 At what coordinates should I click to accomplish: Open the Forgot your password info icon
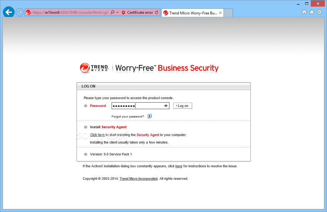coord(149,116)
